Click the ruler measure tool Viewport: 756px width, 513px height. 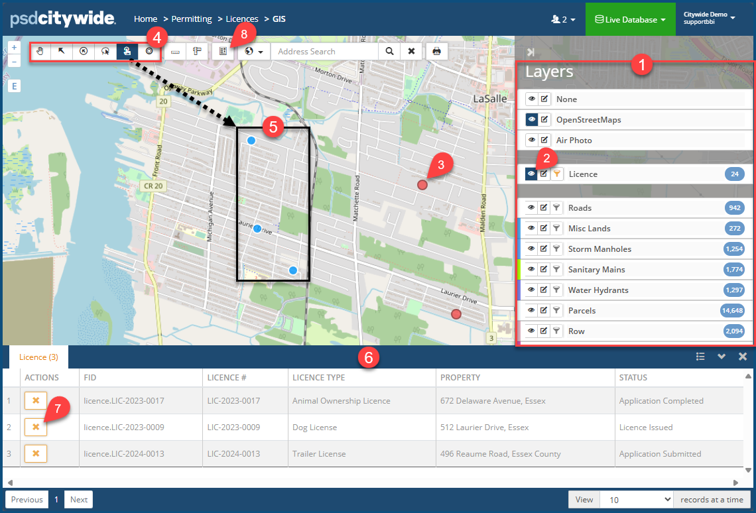tap(175, 51)
